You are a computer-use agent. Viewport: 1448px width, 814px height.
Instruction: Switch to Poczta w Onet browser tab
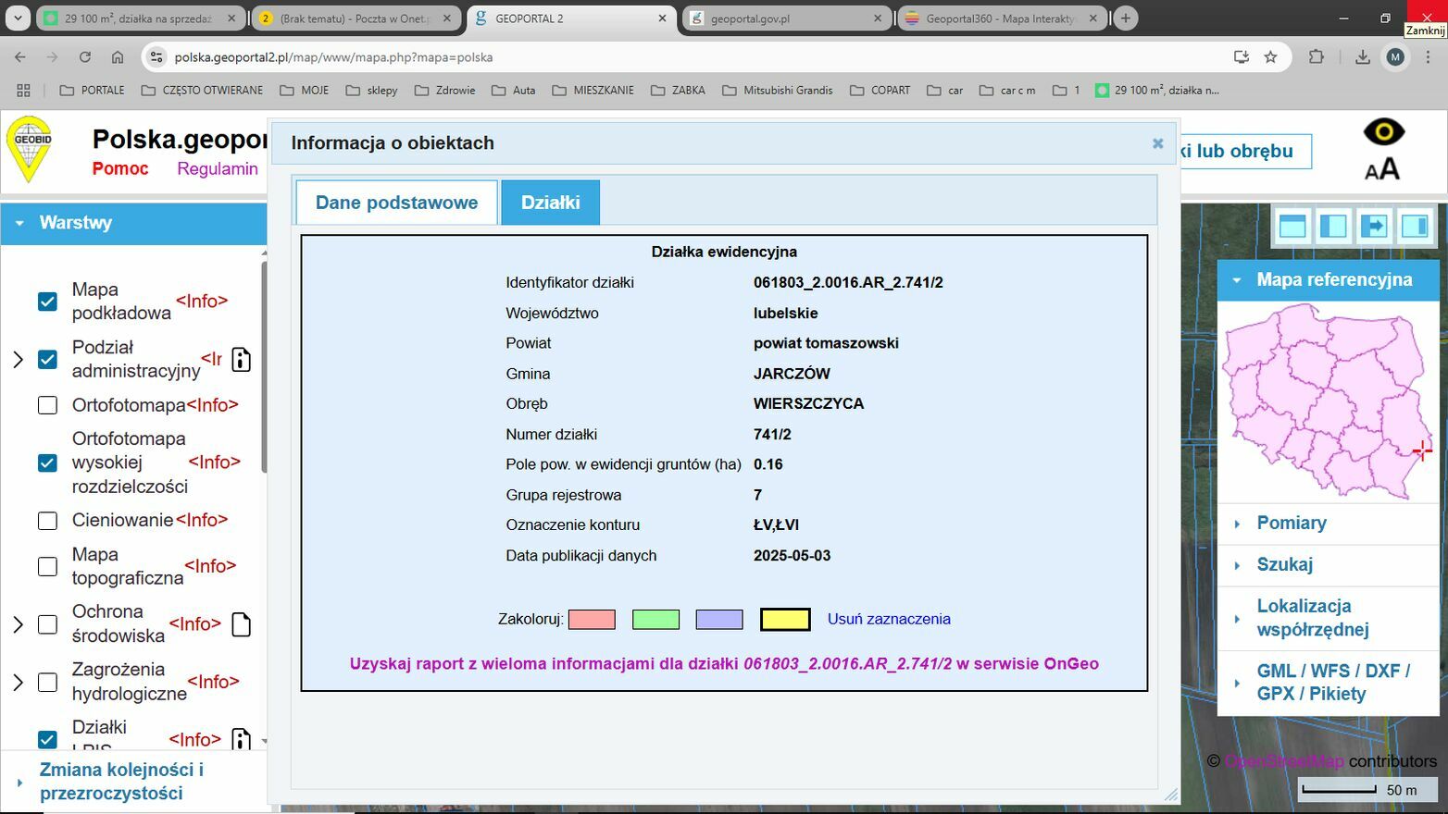[356, 18]
